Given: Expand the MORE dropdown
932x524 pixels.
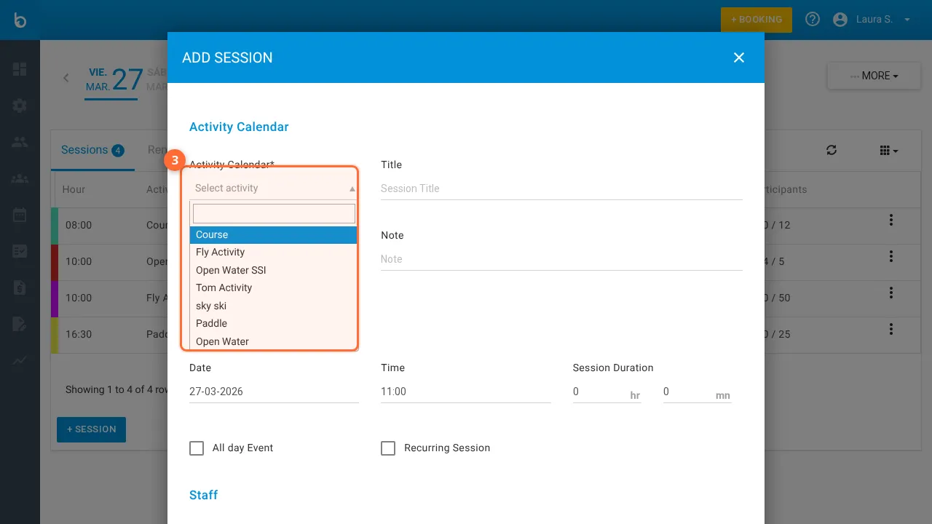Looking at the screenshot, I should 874,75.
